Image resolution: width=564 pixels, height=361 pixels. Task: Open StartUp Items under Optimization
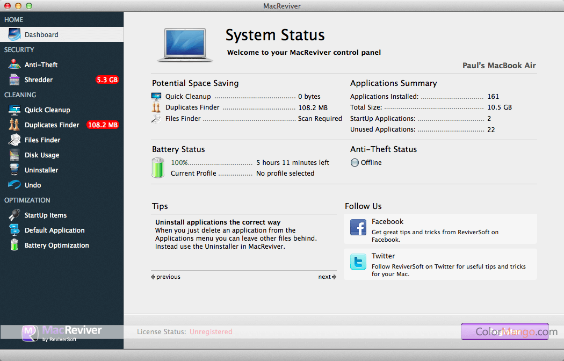[62, 215]
